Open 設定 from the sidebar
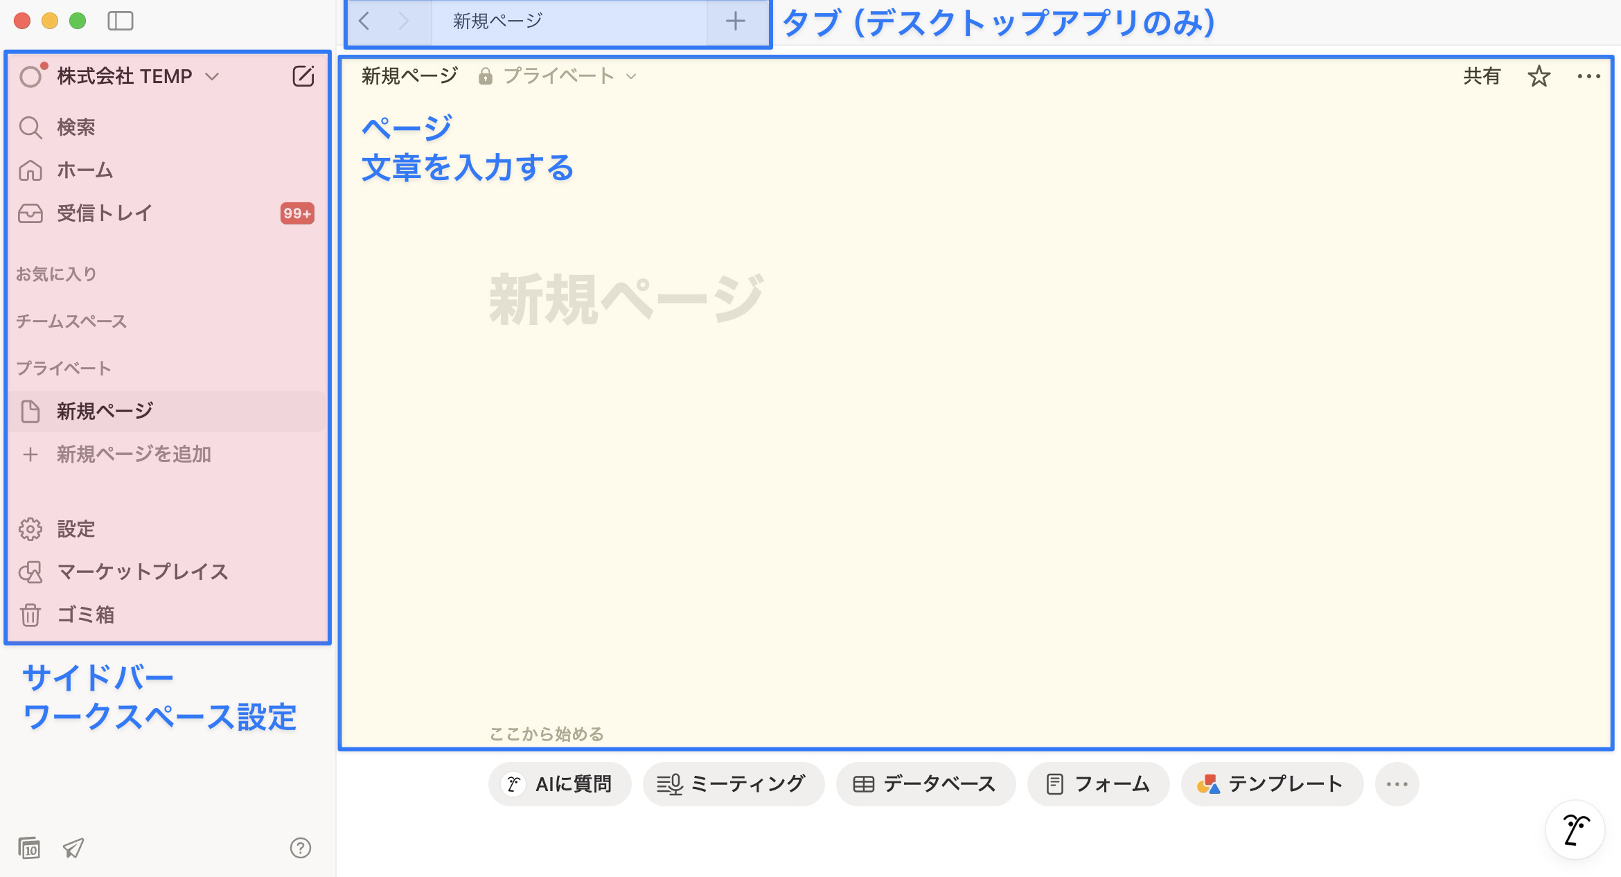This screenshot has width=1621, height=877. [x=166, y=529]
